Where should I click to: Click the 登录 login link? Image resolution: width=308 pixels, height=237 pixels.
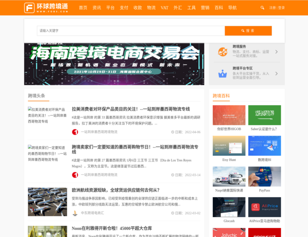tap(281, 8)
